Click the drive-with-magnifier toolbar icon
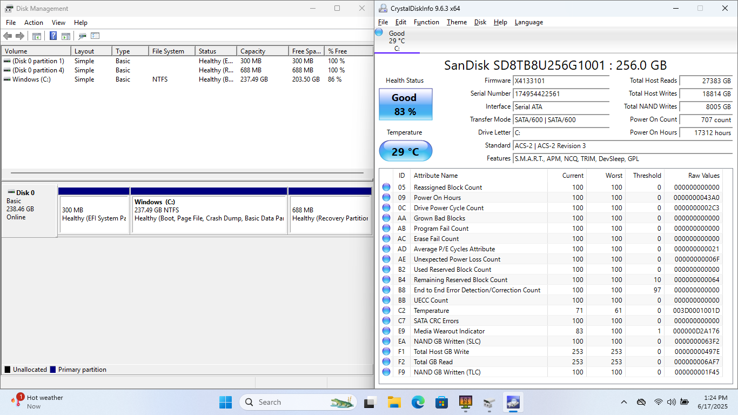The width and height of the screenshot is (738, 415). (82, 36)
